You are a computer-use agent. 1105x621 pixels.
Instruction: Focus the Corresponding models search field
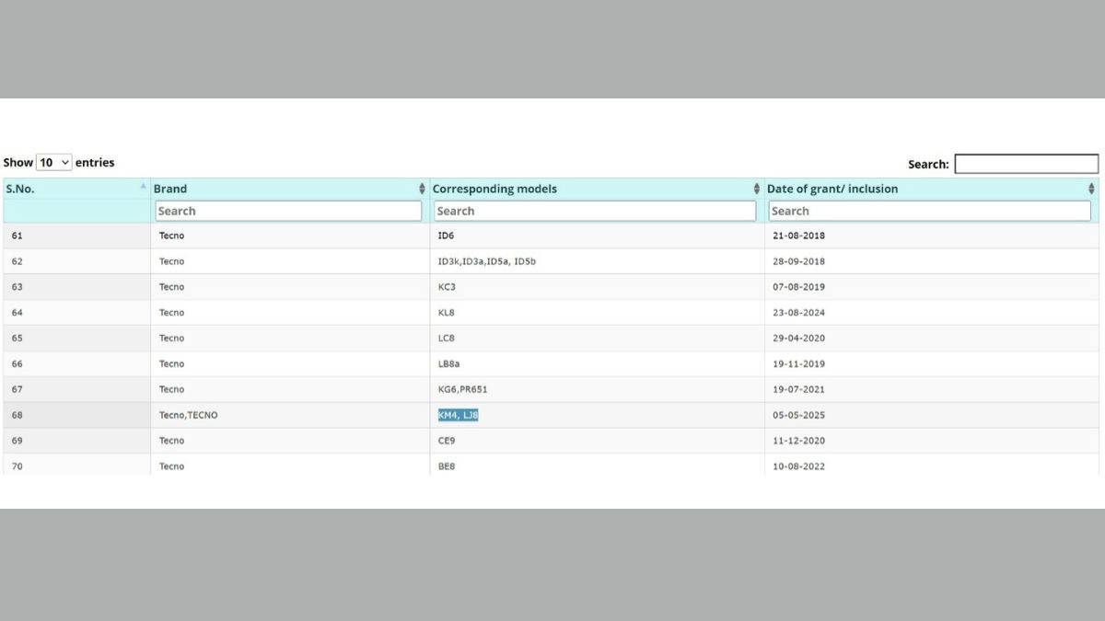(595, 211)
